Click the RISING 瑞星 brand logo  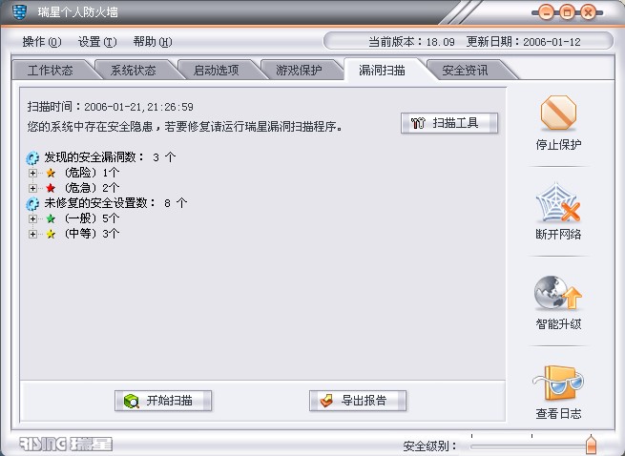66,444
